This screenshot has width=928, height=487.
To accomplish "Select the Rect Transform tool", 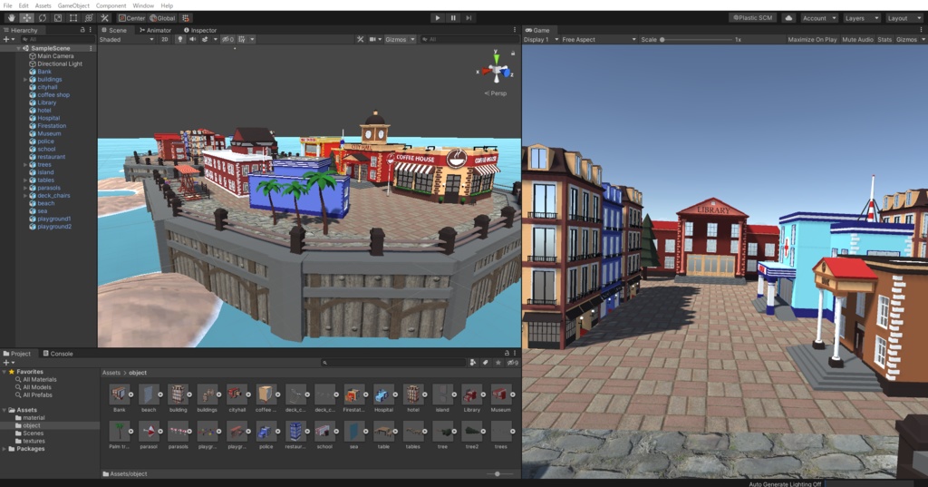I will click(73, 17).
